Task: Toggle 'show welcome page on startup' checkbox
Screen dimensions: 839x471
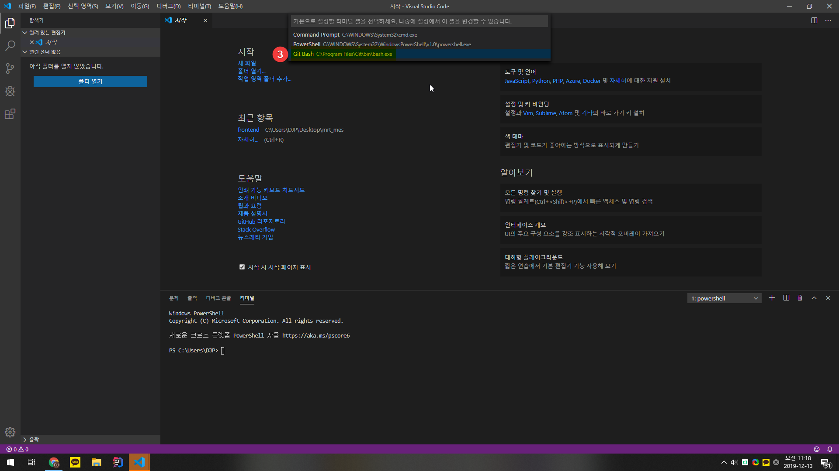Action: coord(242,267)
